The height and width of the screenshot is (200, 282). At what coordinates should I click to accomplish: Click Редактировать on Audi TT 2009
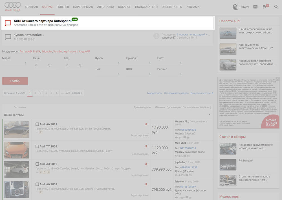tap(139, 154)
